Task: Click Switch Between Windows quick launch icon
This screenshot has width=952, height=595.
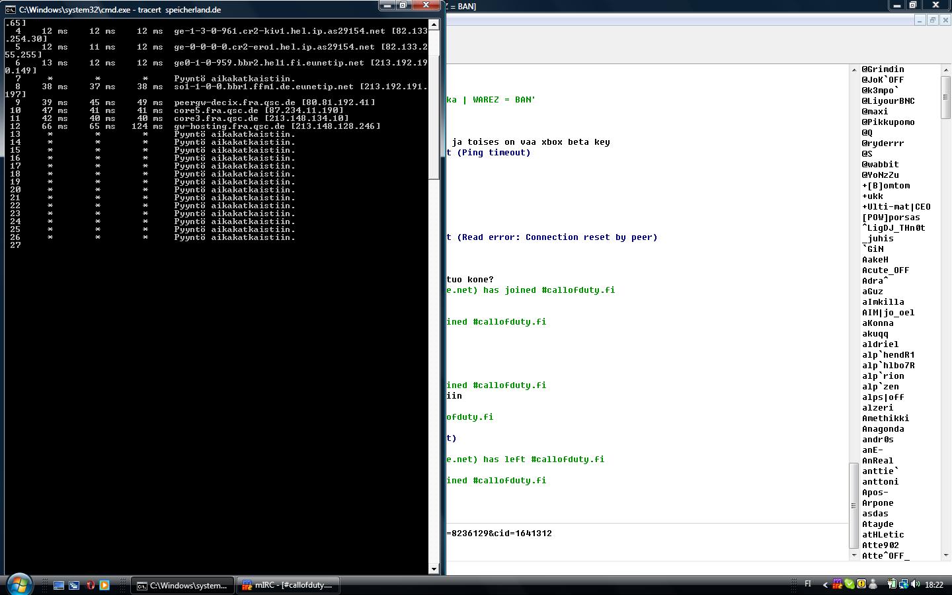Action: coord(74,585)
